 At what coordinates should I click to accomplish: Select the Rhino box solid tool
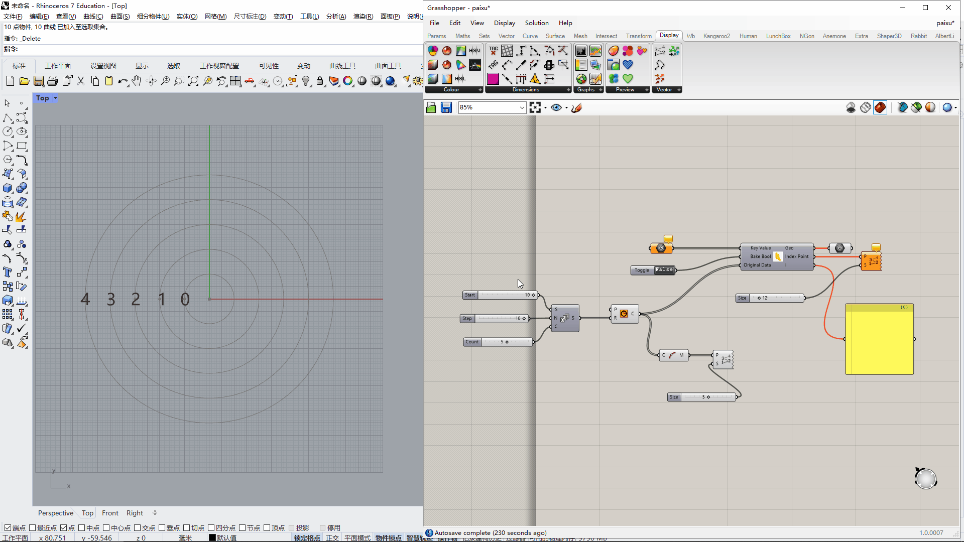(8, 188)
